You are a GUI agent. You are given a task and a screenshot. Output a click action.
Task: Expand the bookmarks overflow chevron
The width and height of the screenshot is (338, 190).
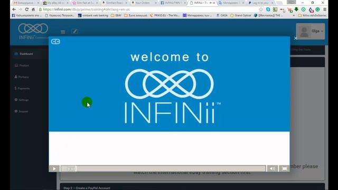tap(294, 15)
